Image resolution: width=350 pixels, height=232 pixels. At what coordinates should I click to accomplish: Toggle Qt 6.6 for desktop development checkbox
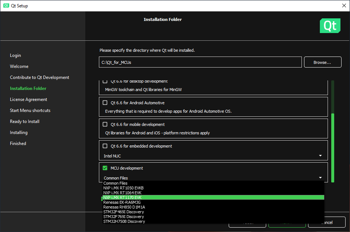click(105, 81)
